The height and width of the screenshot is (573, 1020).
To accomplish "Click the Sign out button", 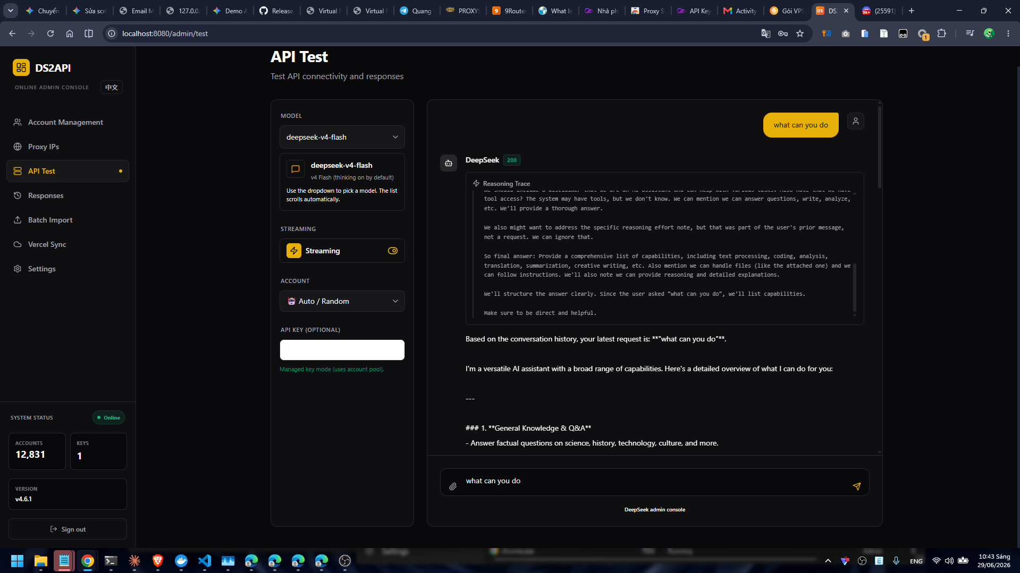I will [x=68, y=529].
